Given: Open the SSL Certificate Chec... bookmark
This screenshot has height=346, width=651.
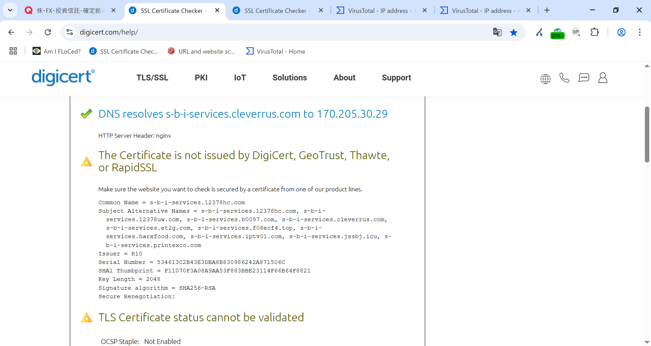Looking at the screenshot, I should pyautogui.click(x=124, y=51).
